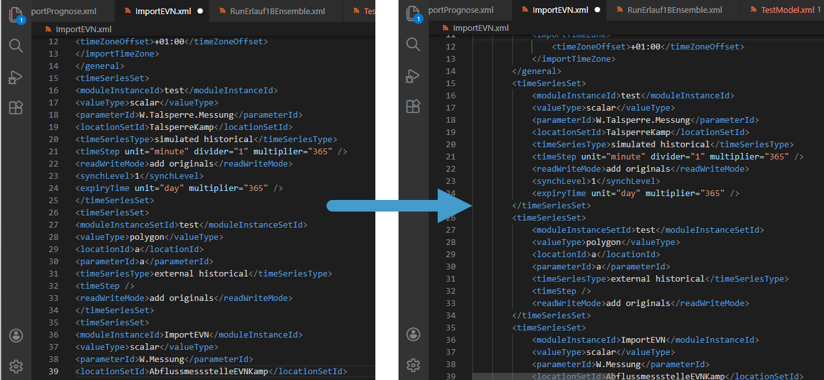824x380 pixels.
Task: Click ImportEVN.xml breadcrumb in the left window
Action: (x=83, y=30)
